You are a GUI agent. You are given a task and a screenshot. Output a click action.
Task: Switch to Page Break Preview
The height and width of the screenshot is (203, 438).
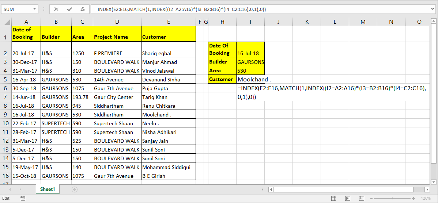362,198
